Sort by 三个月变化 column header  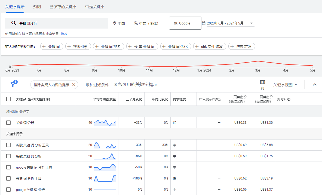tap(134, 99)
